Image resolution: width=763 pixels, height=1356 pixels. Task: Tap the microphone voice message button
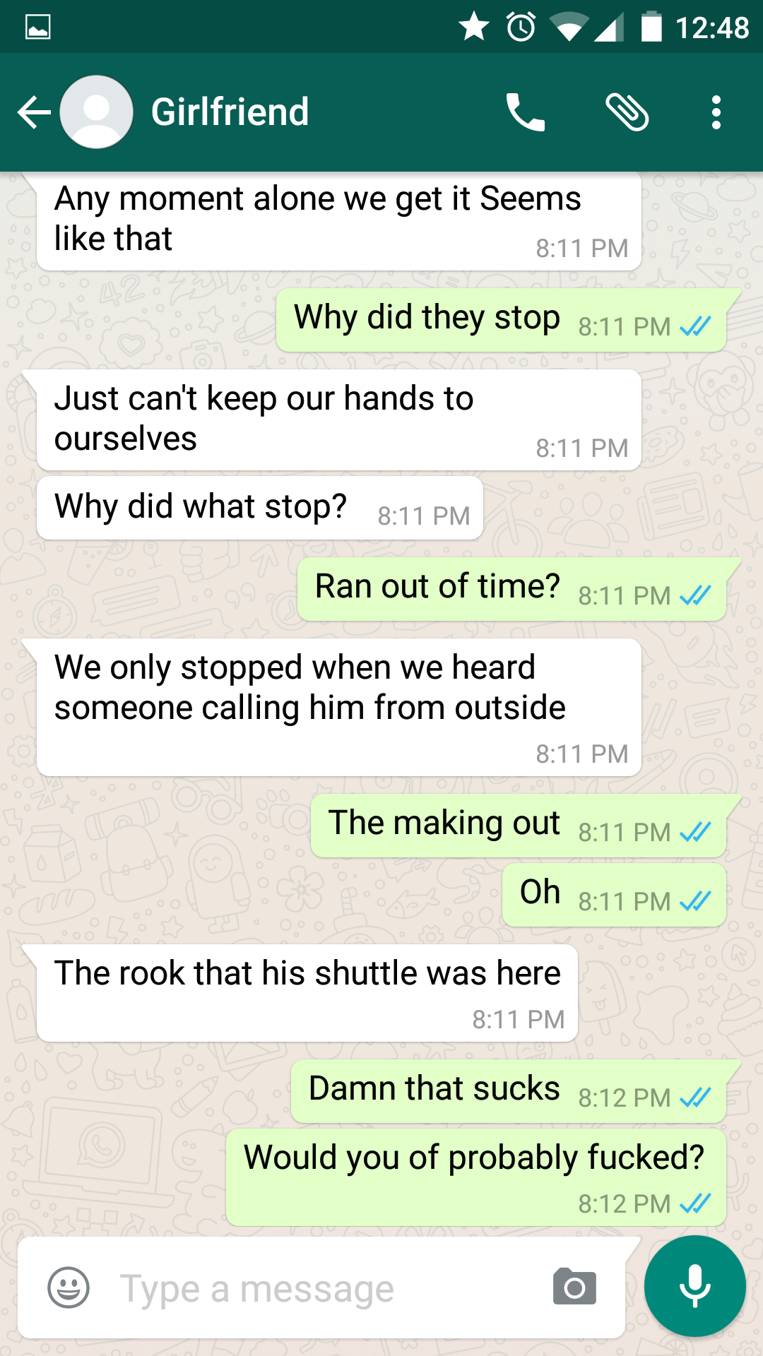[695, 1286]
